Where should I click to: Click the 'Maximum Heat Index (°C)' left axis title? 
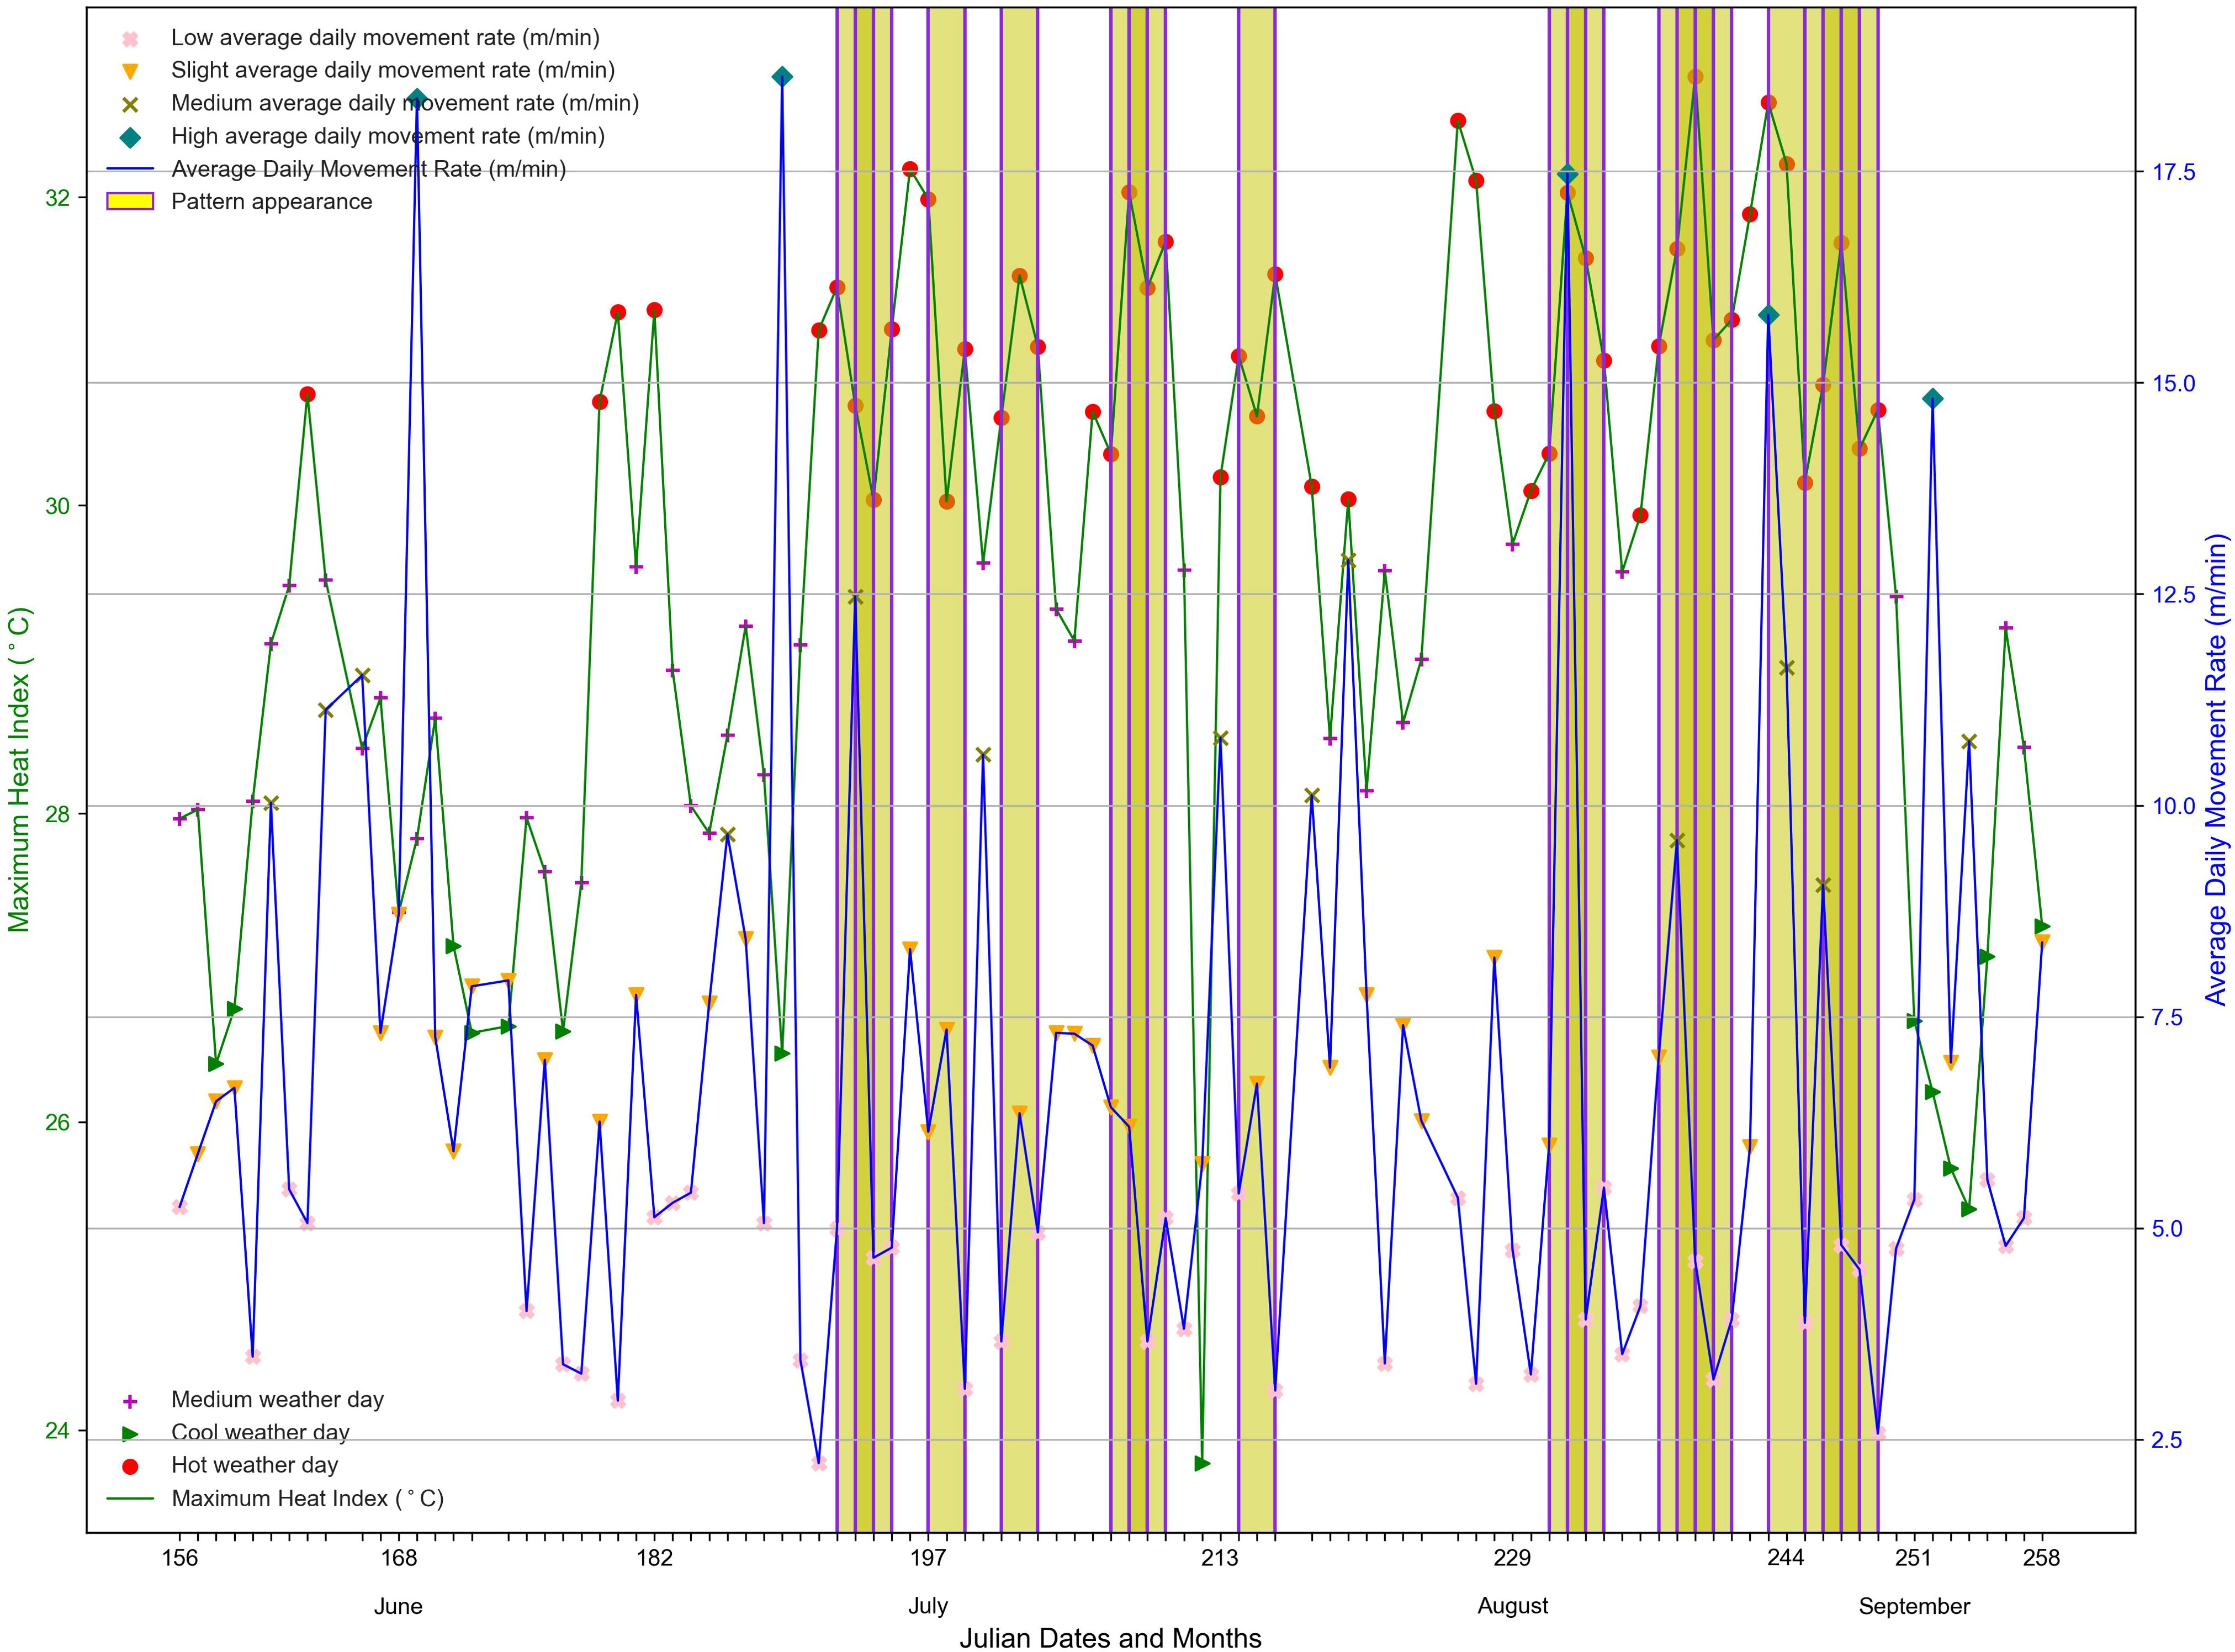tap(20, 769)
